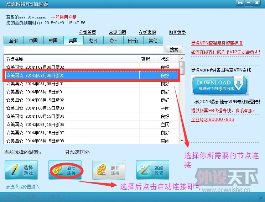This screenshot has height=202, width=265.
Task: Select node 2014年08月08日新01
Action: tap(91, 84)
